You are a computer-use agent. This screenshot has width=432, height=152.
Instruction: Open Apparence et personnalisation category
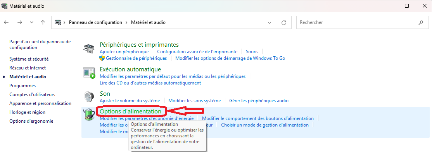[40, 103]
